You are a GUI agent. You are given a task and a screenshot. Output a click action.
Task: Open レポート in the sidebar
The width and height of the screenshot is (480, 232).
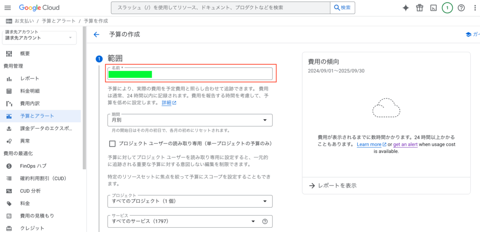[x=40, y=79]
